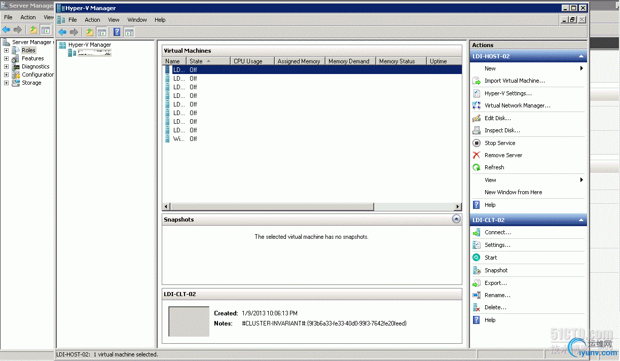Image resolution: width=620 pixels, height=361 pixels.
Task: Click the Forward arrow in Server Manager toolbar
Action: [18, 30]
